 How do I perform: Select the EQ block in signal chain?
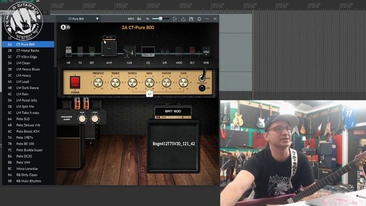148,51
